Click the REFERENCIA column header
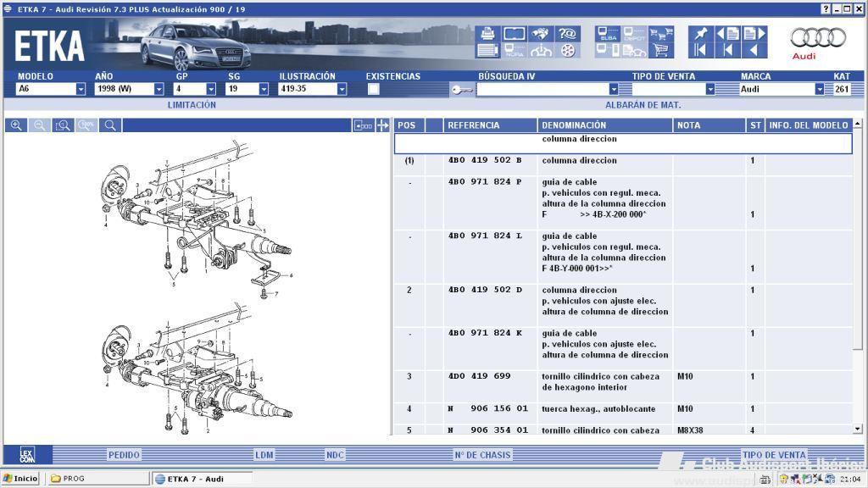Image resolution: width=868 pixels, height=488 pixels. (491, 125)
